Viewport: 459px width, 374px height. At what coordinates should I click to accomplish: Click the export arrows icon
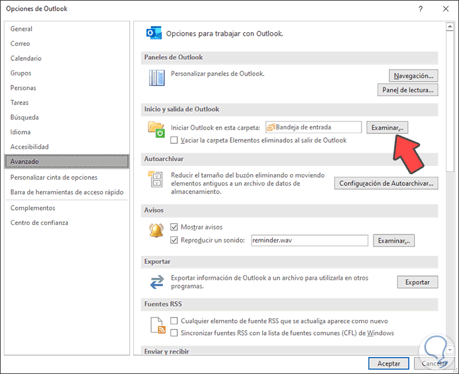pyautogui.click(x=157, y=282)
